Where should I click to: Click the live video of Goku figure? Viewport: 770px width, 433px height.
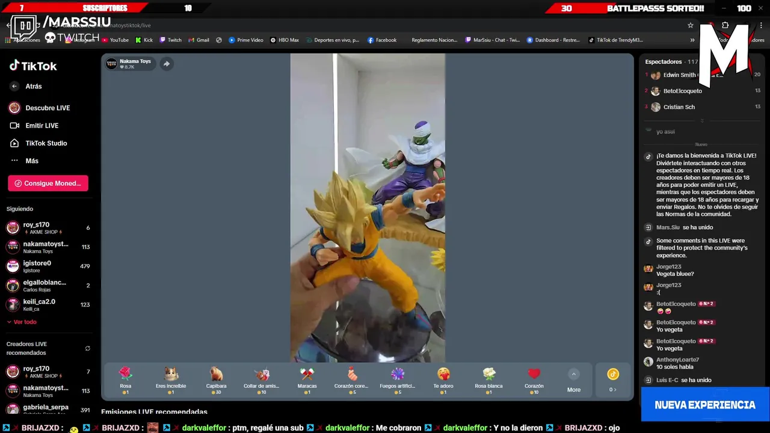(x=368, y=207)
